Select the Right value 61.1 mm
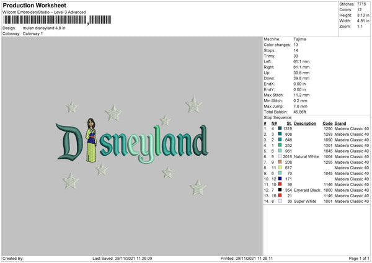 tap(301, 67)
